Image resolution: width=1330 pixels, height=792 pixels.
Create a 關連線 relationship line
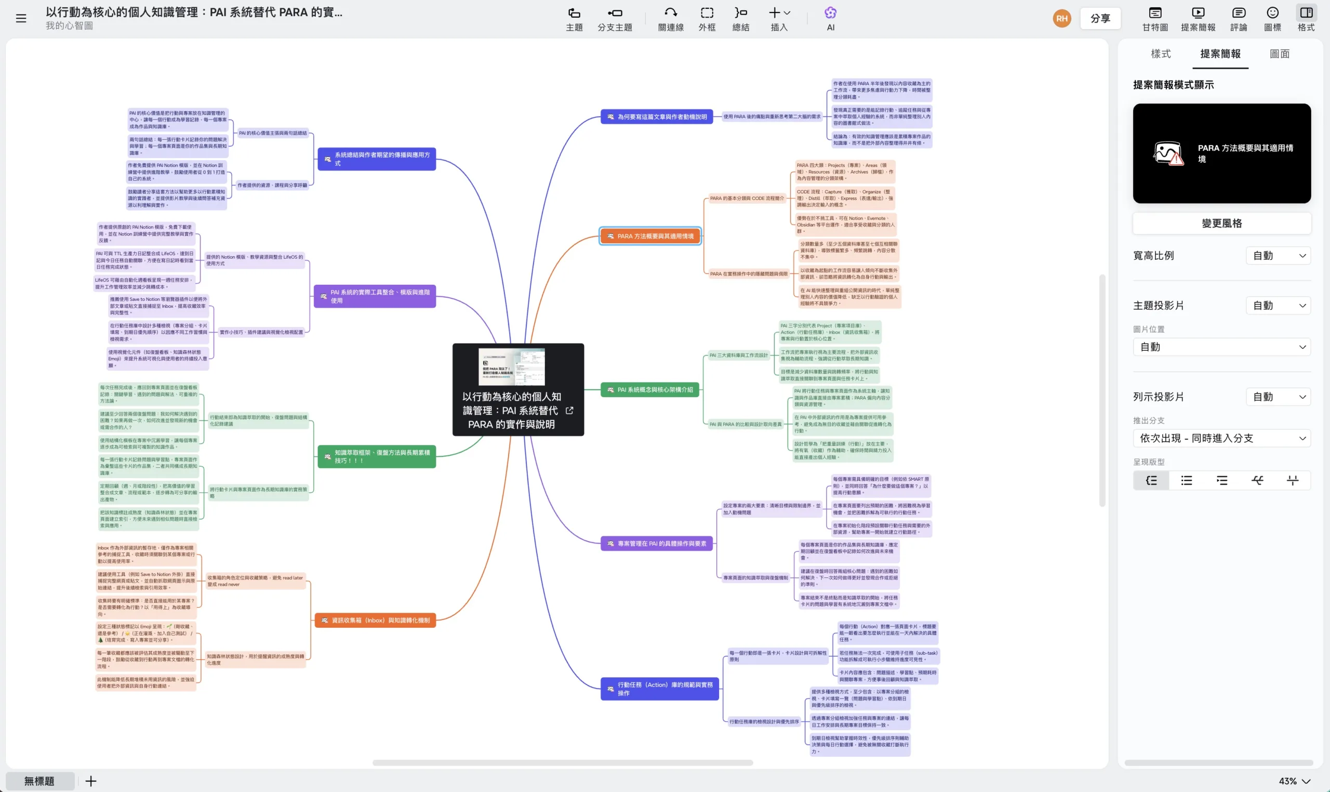tap(670, 18)
